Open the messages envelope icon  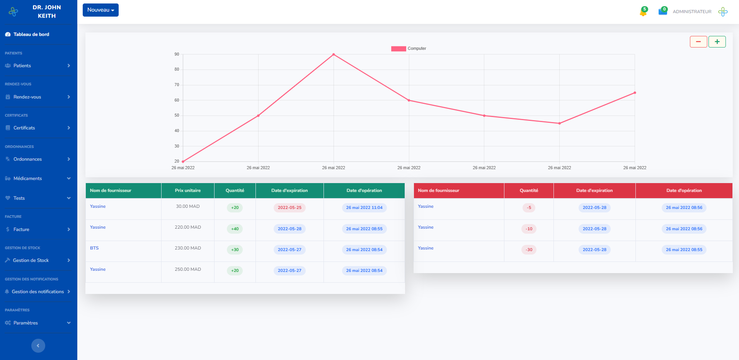(662, 11)
